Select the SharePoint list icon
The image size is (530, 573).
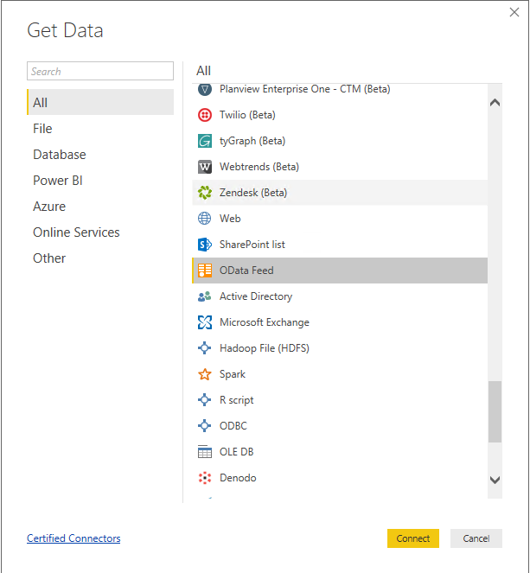[x=205, y=245]
